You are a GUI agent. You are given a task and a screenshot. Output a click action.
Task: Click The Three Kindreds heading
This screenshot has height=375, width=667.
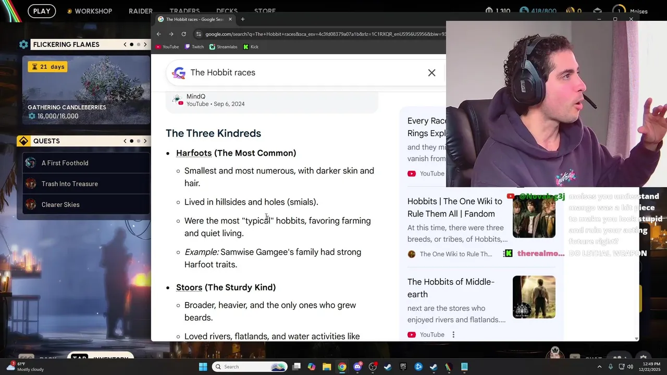point(213,133)
